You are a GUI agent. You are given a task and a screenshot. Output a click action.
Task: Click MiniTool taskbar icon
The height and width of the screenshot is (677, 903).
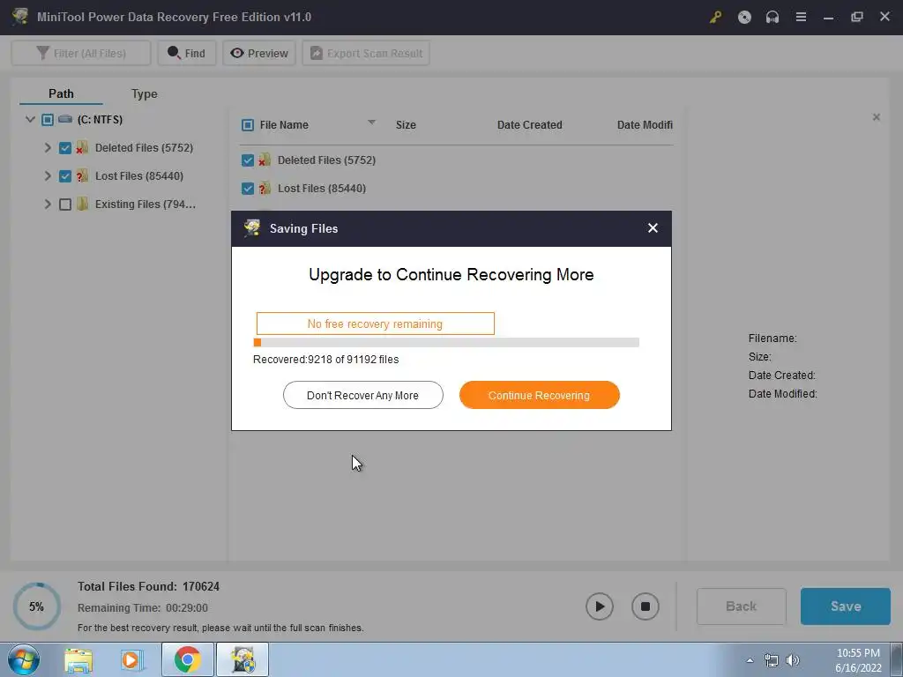point(243,659)
